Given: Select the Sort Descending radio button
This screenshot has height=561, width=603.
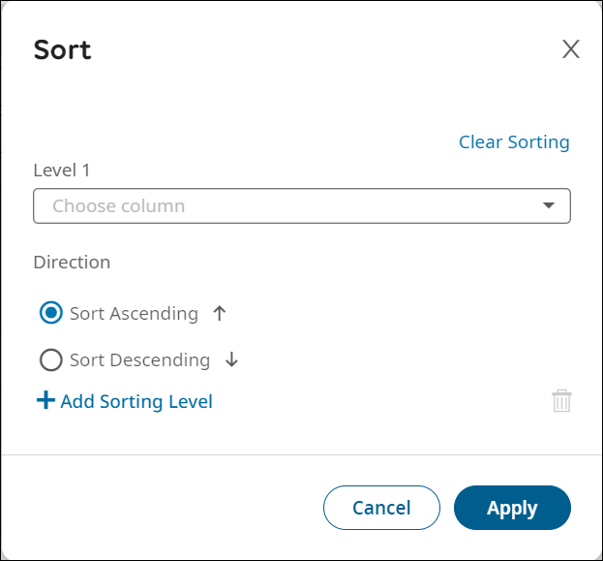Looking at the screenshot, I should 50,360.
